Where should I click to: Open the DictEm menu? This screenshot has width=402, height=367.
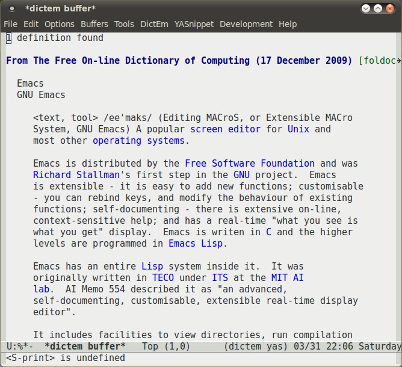[154, 24]
